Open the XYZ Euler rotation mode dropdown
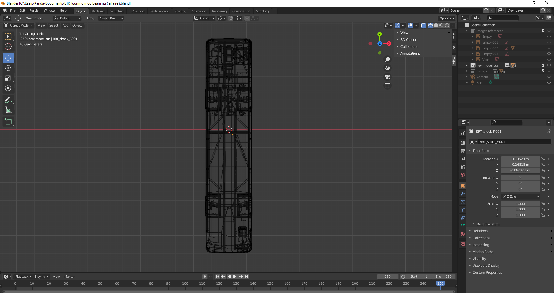554x293 pixels. point(521,196)
